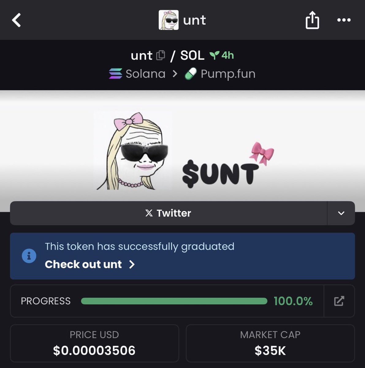
Task: Click the green sprout pair age icon
Action: [215, 55]
